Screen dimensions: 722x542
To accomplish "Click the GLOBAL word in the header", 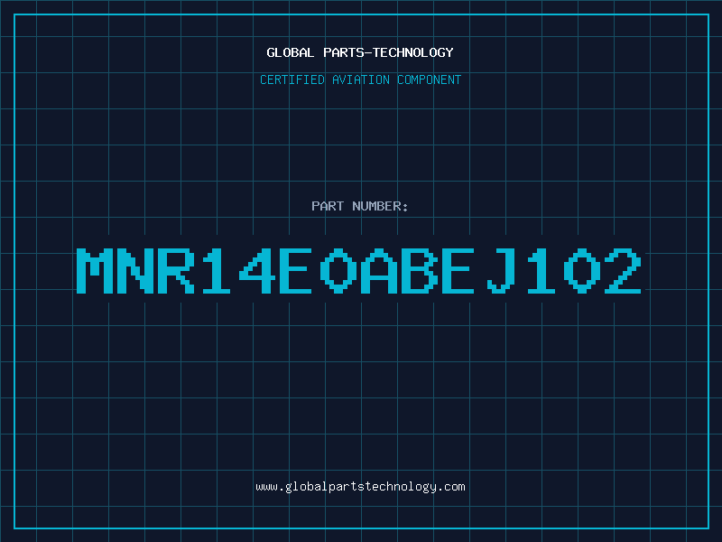I will pos(291,52).
